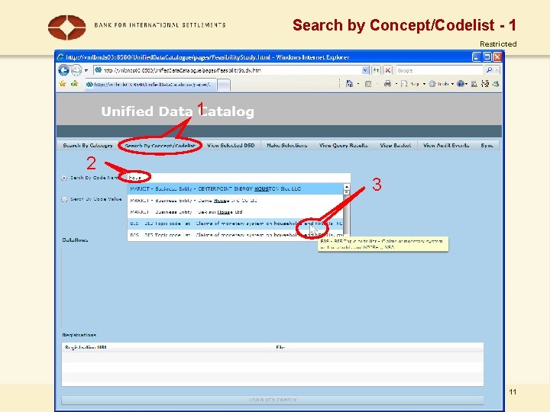Click suggestion list scrollbar up arrow
This screenshot has width=550, height=412.
[x=347, y=187]
